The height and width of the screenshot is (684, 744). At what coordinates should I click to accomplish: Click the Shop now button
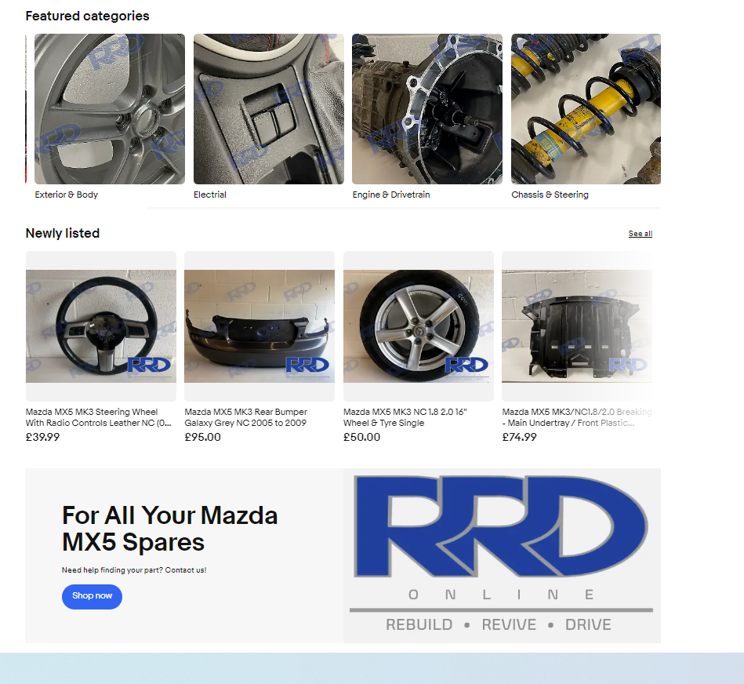(x=92, y=596)
